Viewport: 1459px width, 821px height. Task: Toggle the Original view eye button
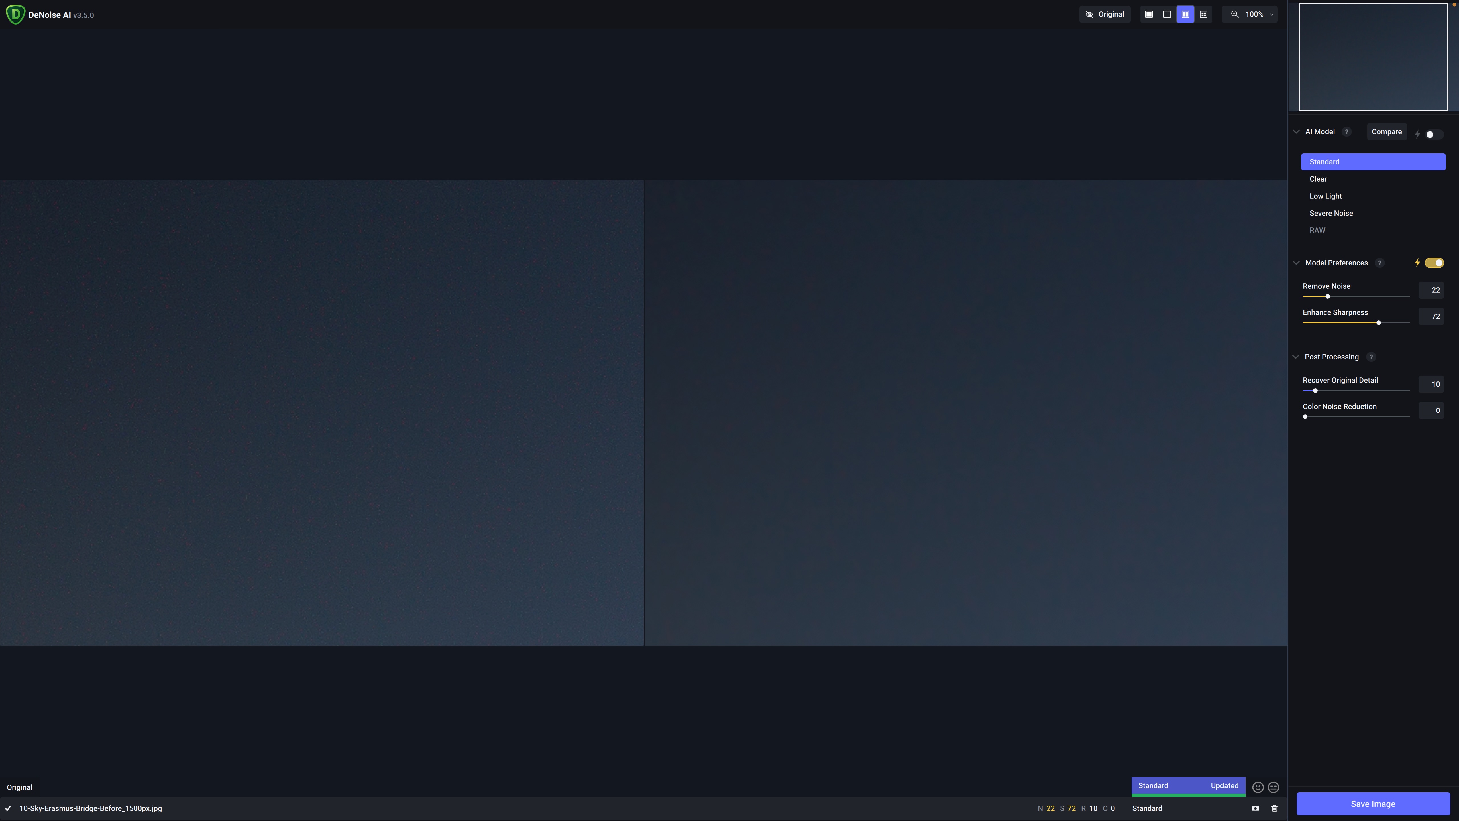[1105, 14]
